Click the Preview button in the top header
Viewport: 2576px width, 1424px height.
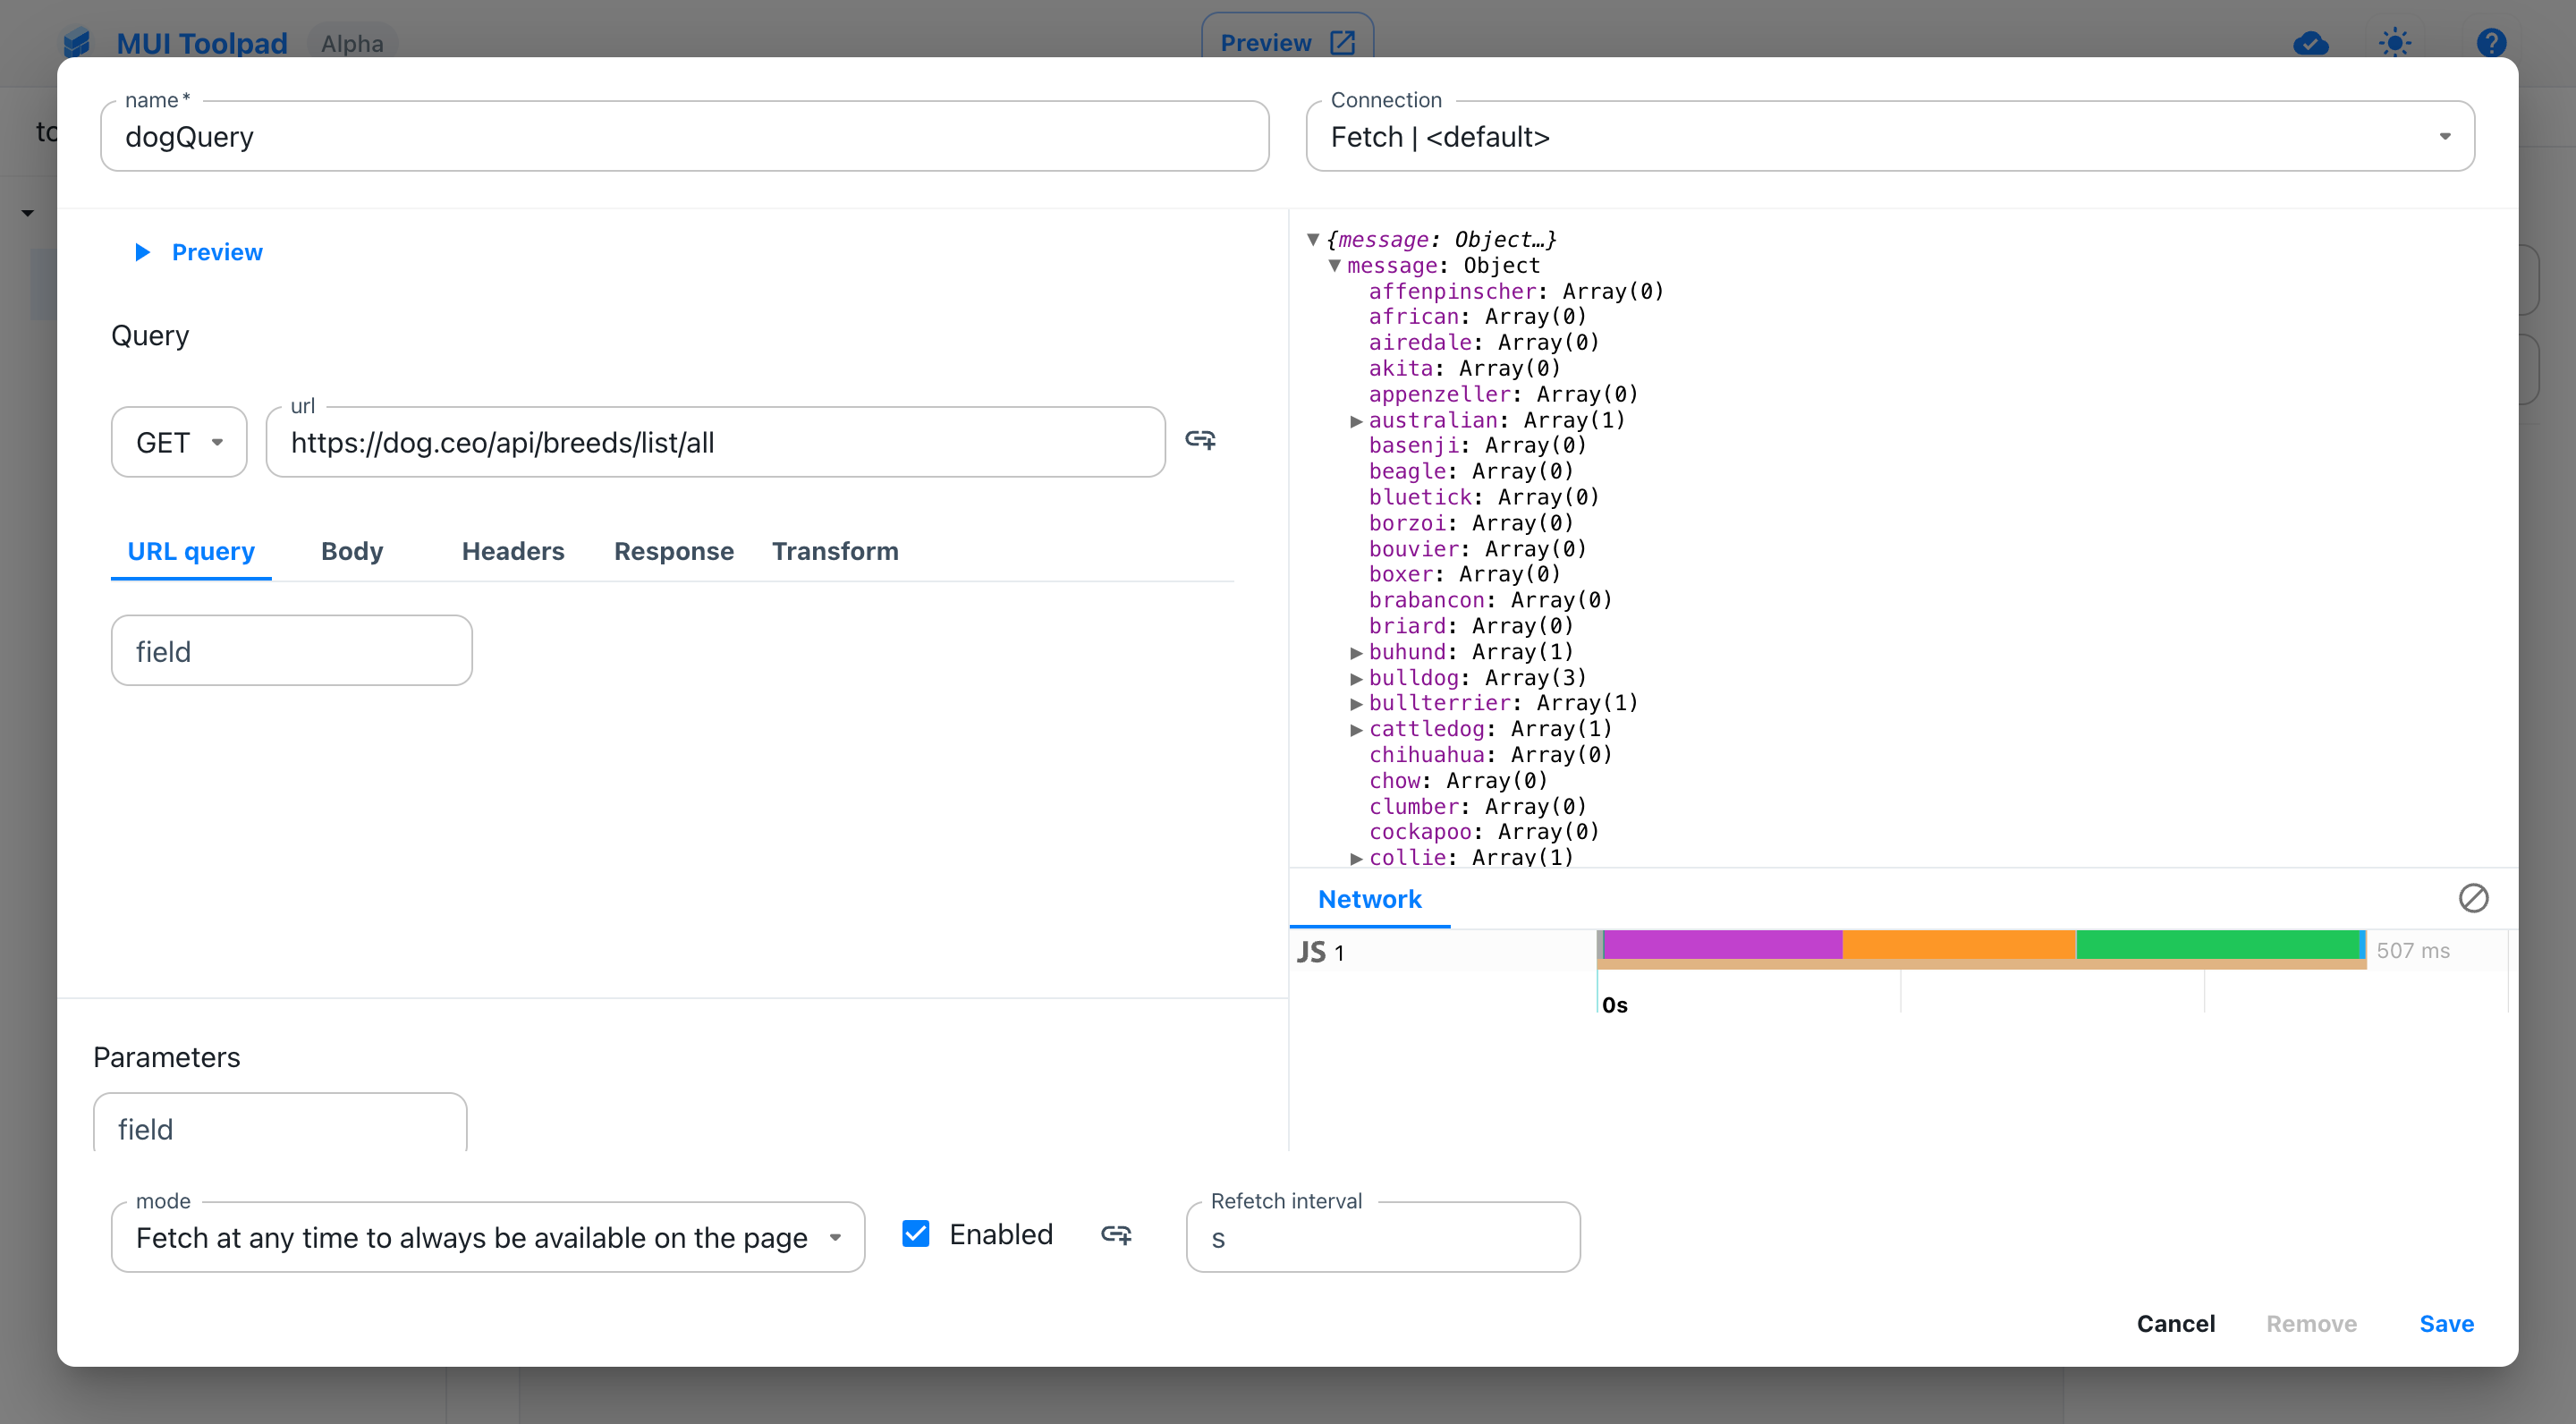1287,43
